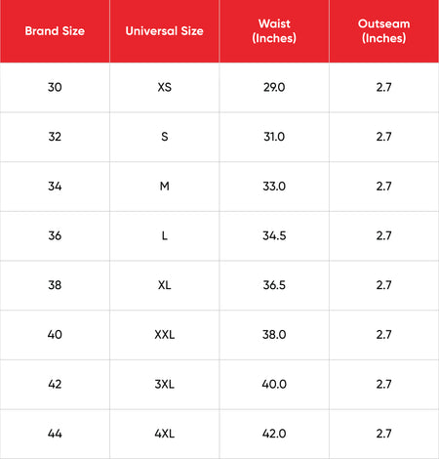Select the Waist (Inches) header cell
This screenshot has height=459, width=439.
coord(274,31)
